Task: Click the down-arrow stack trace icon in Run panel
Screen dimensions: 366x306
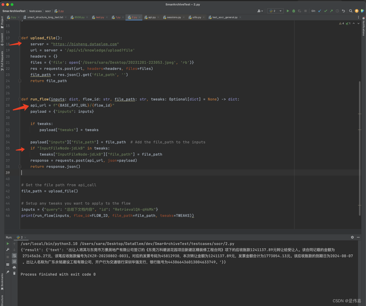Action: (x=14, y=250)
